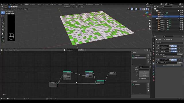This screenshot has height=103, width=184.
Task: Select the Add Cube tool
Action: [3, 41]
